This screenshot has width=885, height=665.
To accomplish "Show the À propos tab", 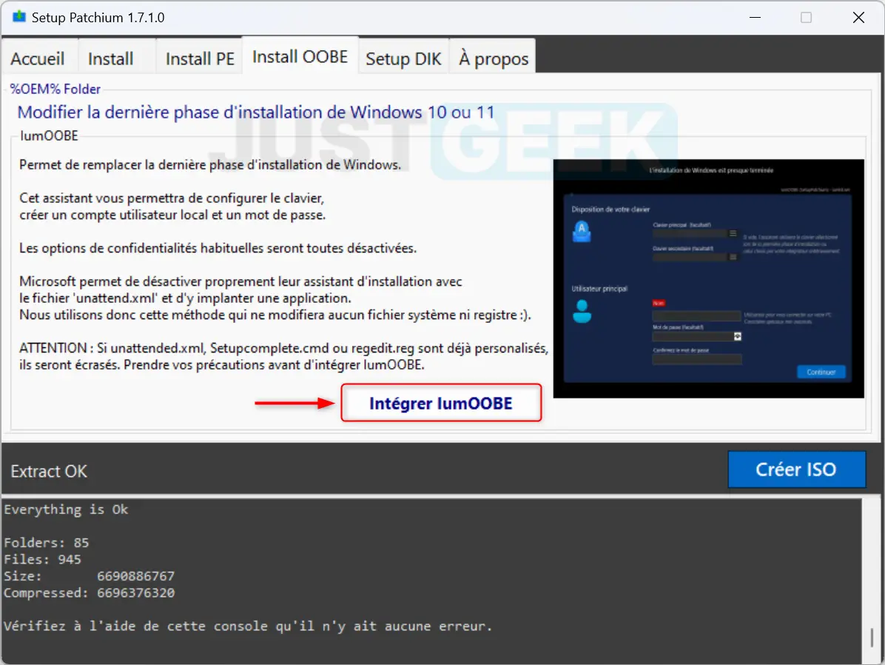I will [494, 59].
